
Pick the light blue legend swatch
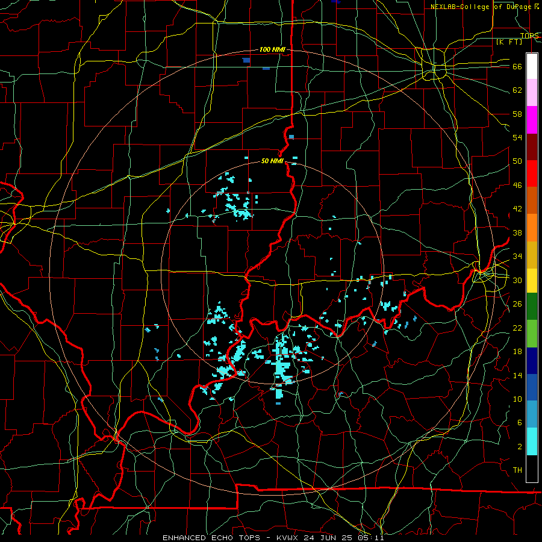[532, 414]
